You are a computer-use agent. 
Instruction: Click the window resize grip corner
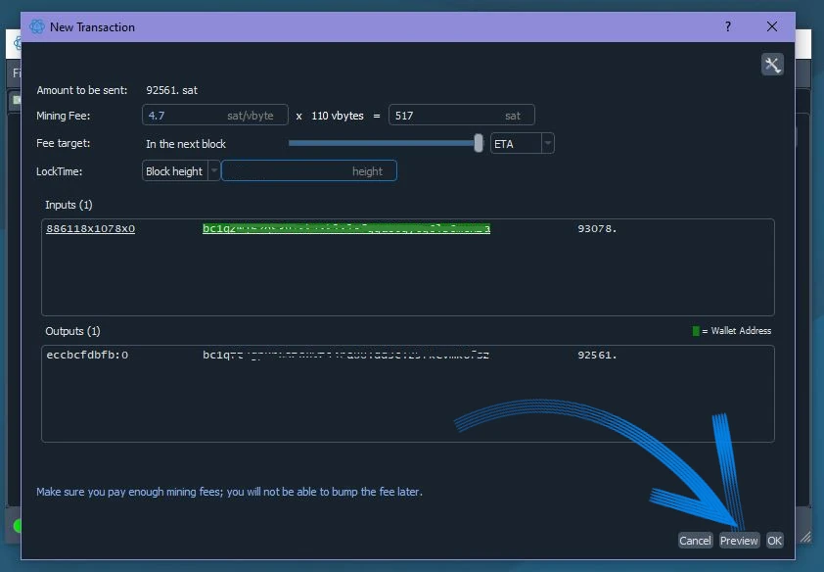click(804, 536)
